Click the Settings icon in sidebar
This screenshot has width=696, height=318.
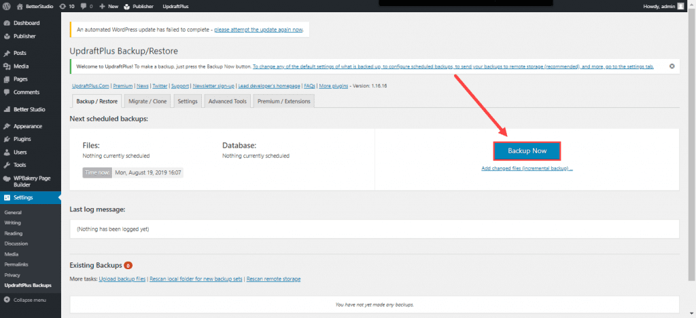click(7, 197)
